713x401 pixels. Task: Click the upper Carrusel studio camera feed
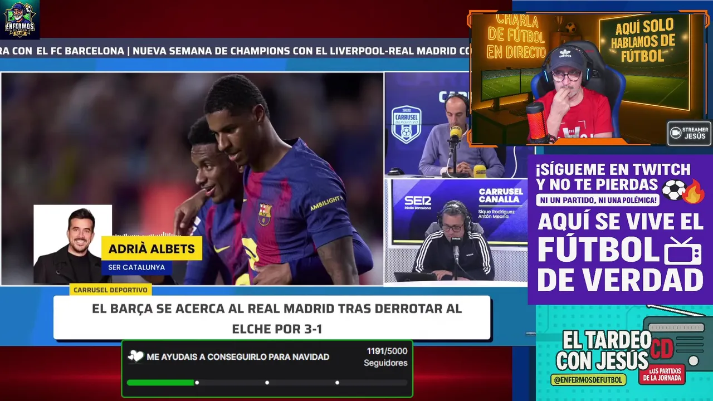[427, 125]
